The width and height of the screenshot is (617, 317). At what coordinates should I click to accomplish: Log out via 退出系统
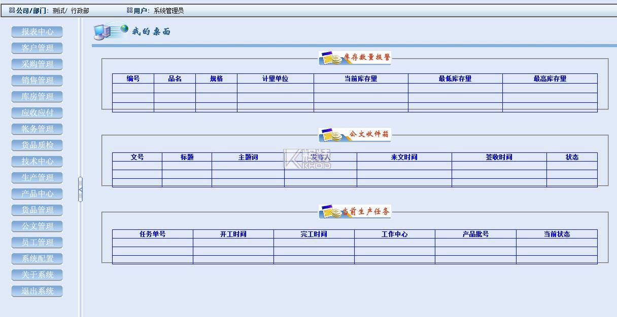[x=37, y=291]
